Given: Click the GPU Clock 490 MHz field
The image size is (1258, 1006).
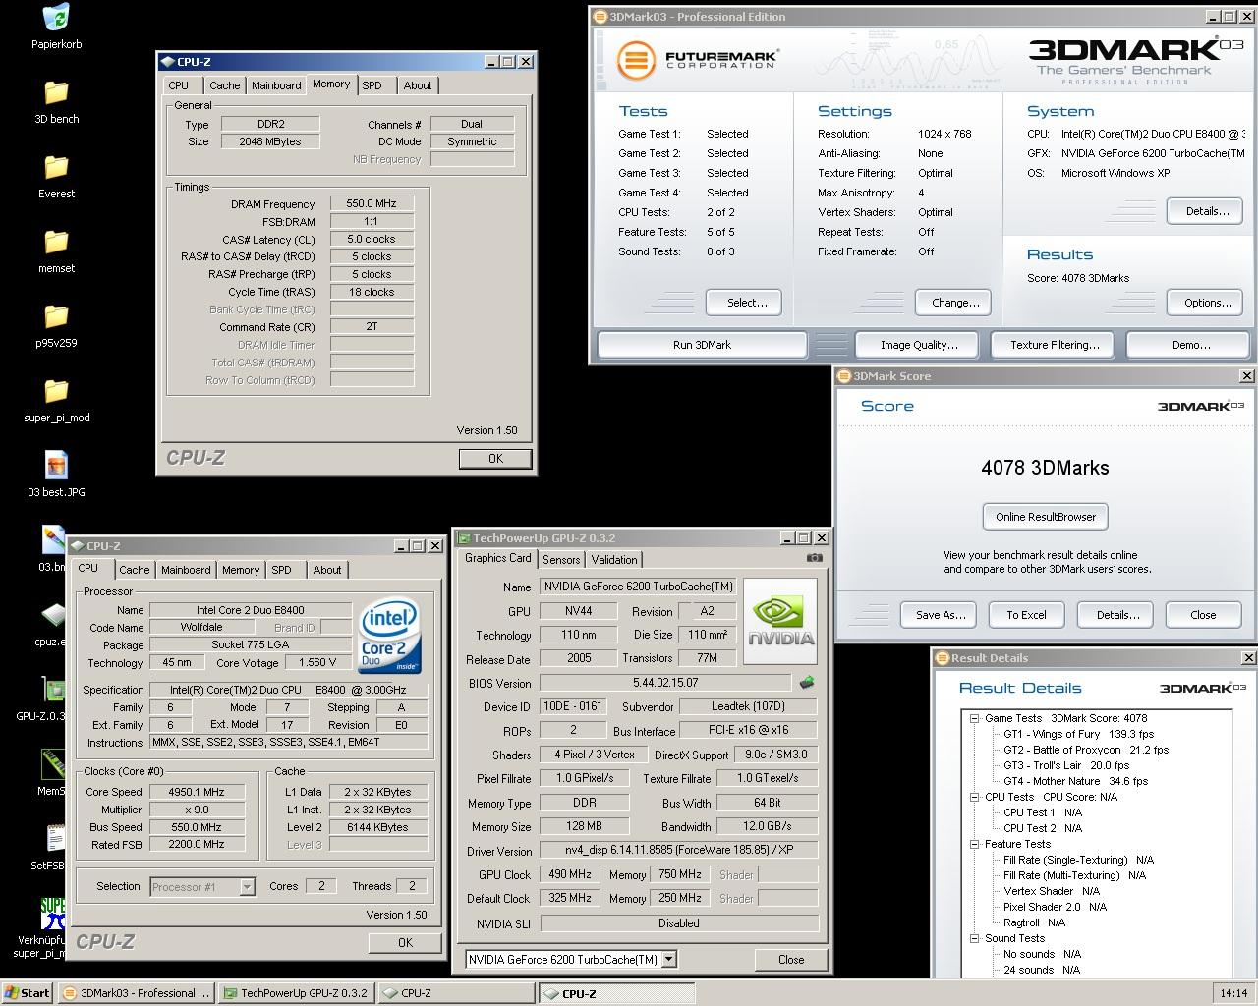Looking at the screenshot, I should tap(569, 874).
